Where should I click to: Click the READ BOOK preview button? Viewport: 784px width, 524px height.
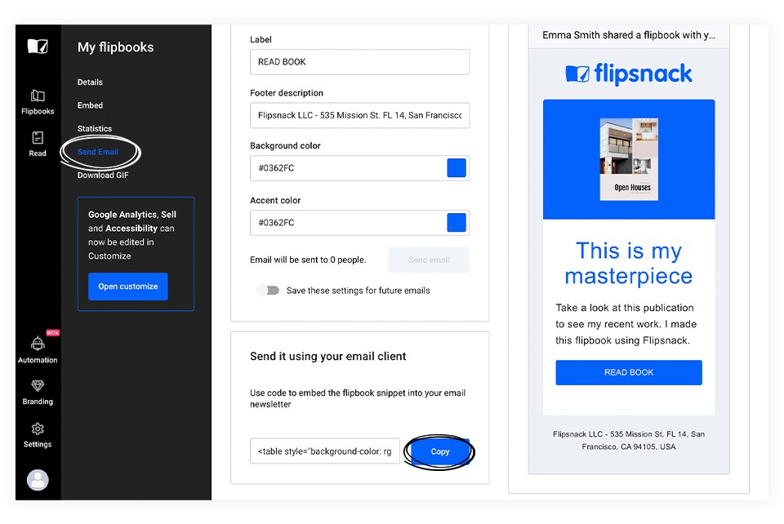[629, 373]
